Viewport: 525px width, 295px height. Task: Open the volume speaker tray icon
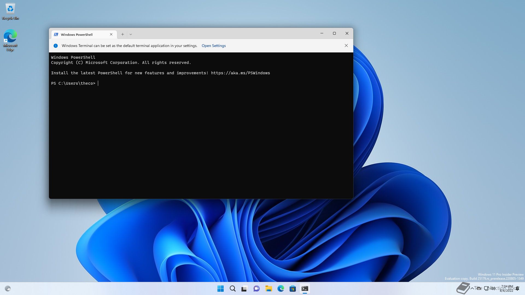[x=493, y=288]
